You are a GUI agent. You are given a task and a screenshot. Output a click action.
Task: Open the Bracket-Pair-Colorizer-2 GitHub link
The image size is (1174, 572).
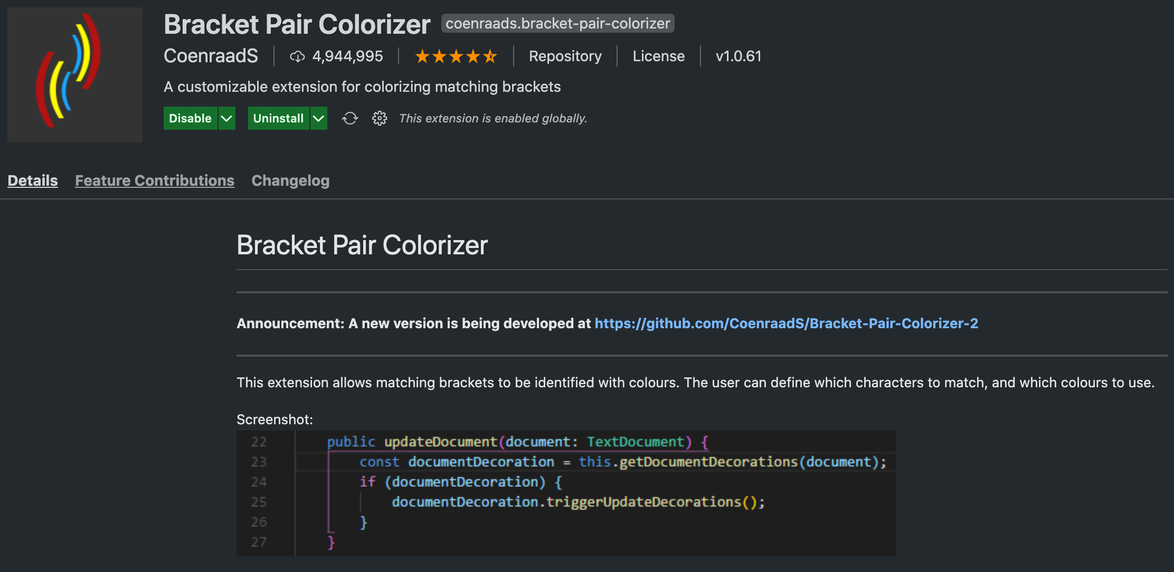[x=786, y=323]
